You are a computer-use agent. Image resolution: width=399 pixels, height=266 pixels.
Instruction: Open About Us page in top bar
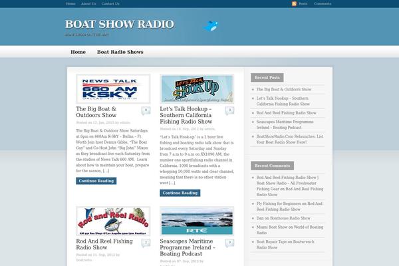click(x=88, y=4)
